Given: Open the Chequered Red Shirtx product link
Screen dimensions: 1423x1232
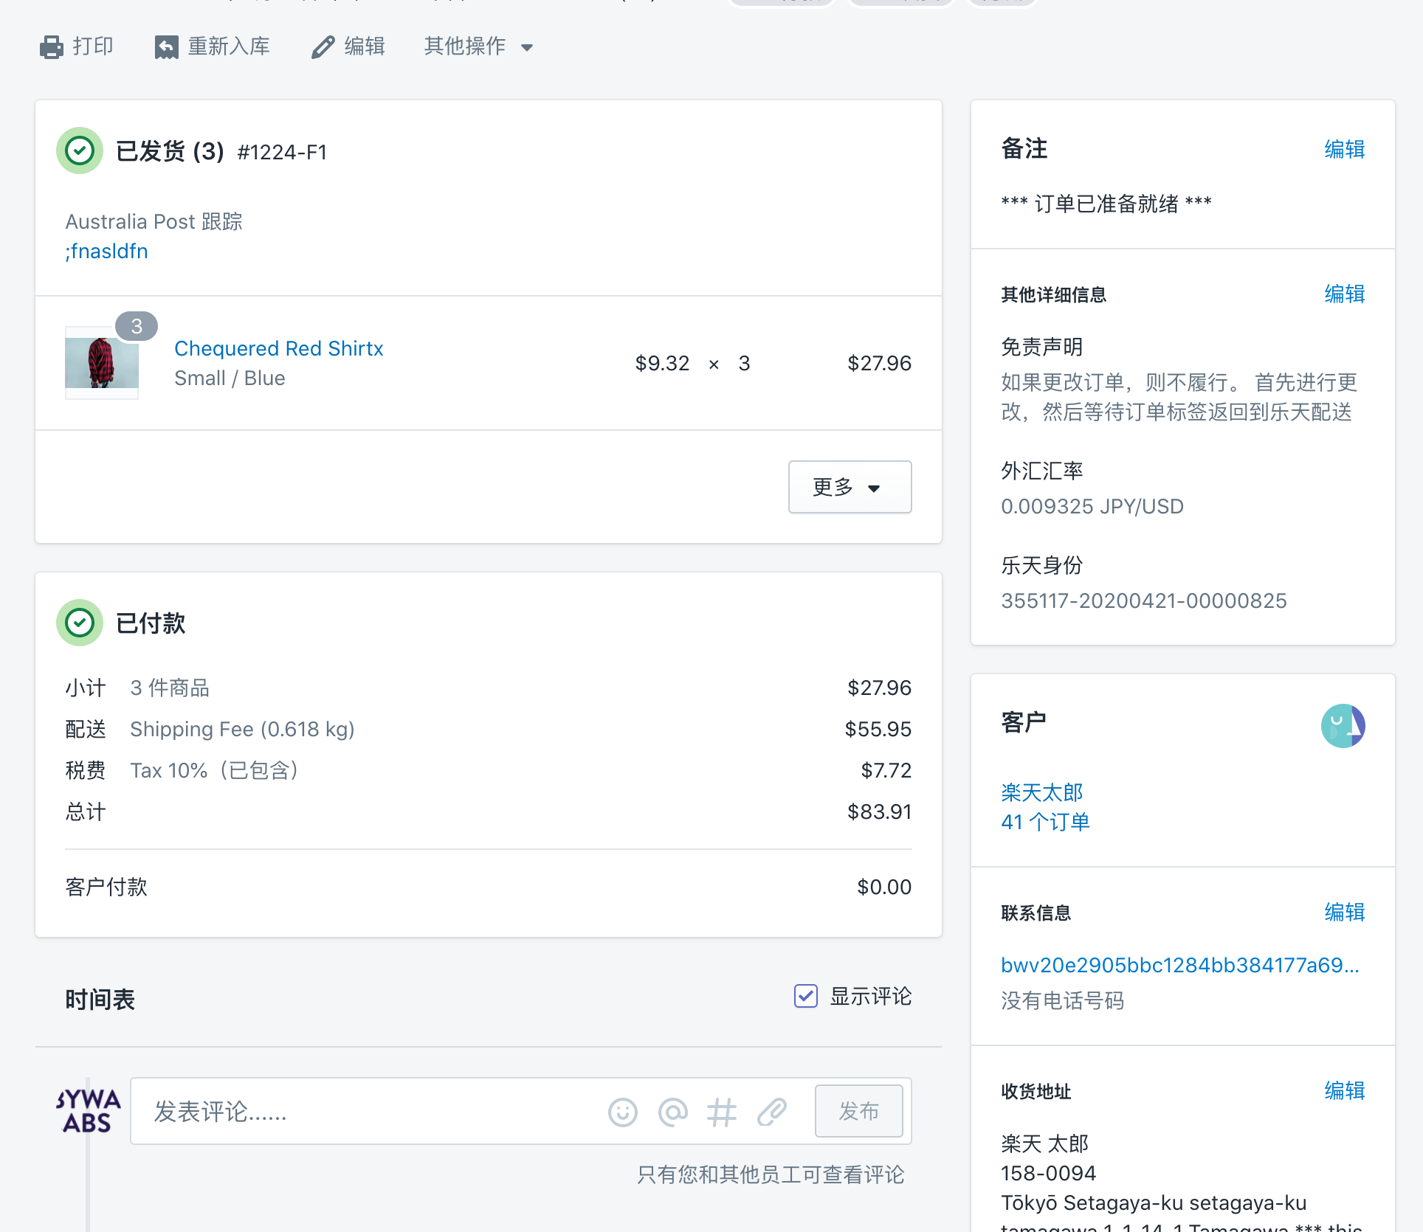Looking at the screenshot, I should tap(278, 348).
